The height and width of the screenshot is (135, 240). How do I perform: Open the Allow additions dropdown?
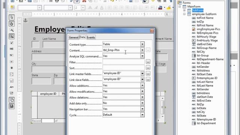point(142,85)
